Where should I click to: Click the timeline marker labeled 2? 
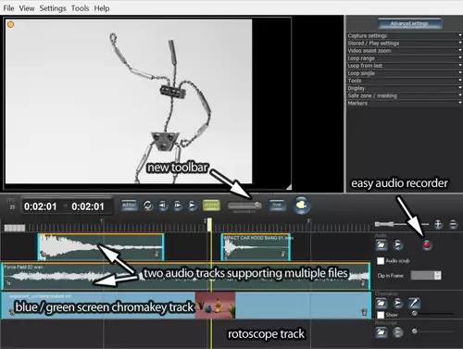[x=205, y=221]
